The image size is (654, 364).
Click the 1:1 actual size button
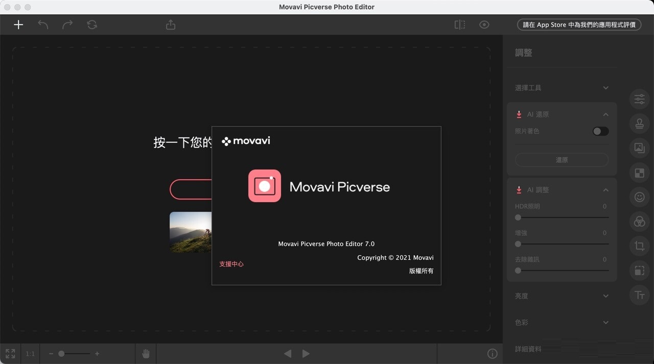pos(30,353)
